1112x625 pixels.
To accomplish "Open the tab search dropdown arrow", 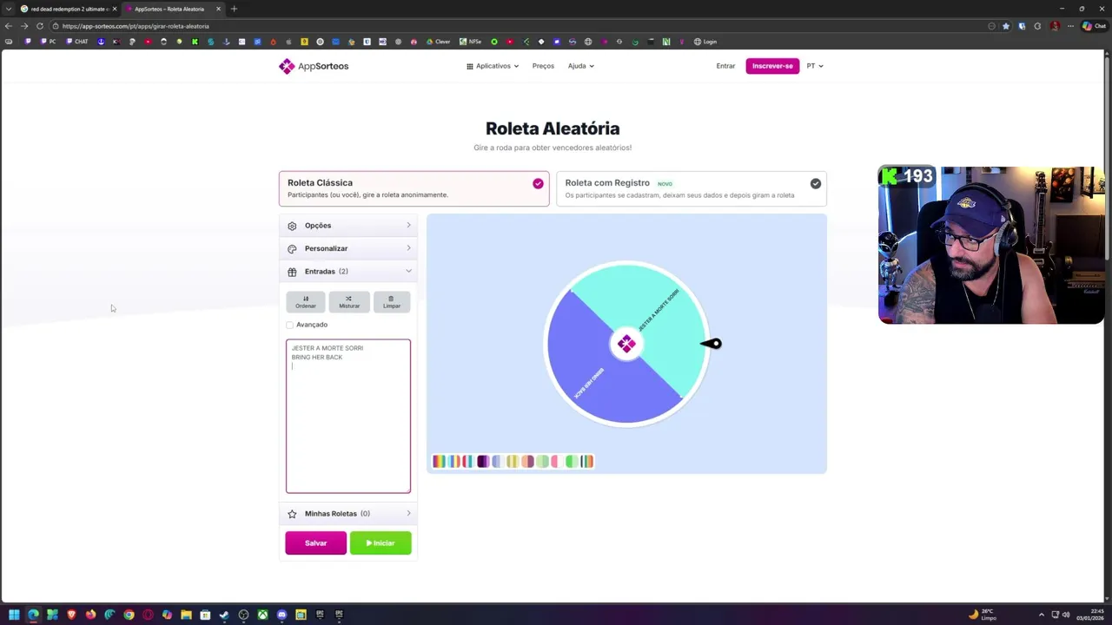I will [x=8, y=9].
